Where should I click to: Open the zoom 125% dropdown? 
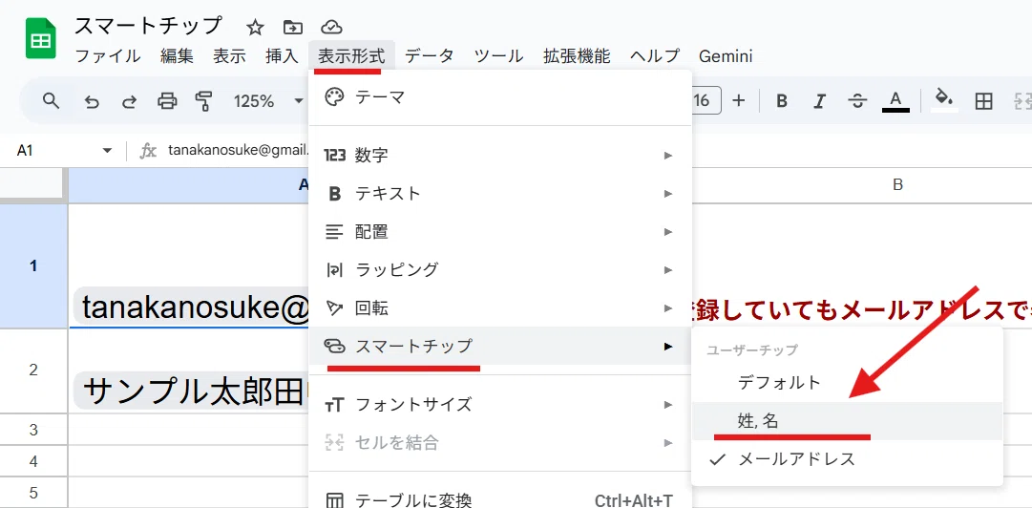[x=268, y=100]
